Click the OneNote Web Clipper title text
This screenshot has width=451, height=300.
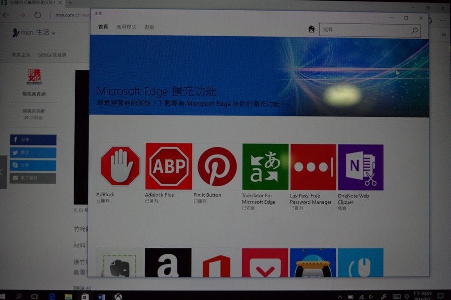pos(353,199)
